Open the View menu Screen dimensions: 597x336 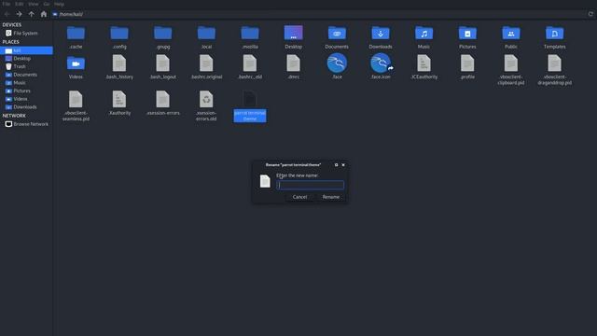point(34,4)
